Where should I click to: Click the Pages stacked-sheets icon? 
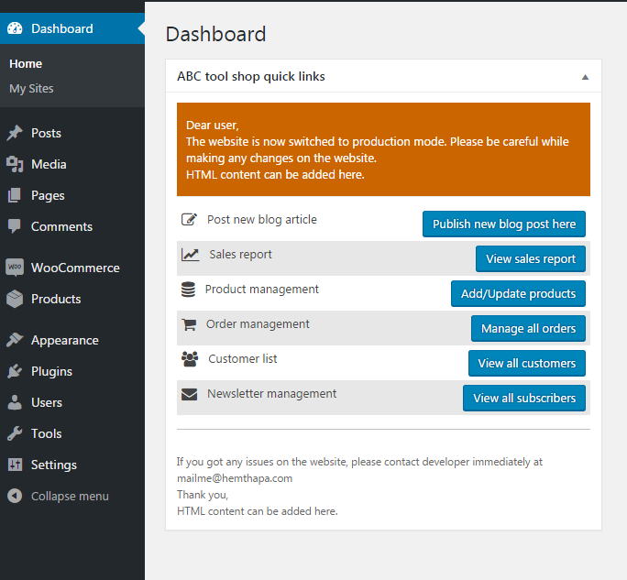click(15, 195)
